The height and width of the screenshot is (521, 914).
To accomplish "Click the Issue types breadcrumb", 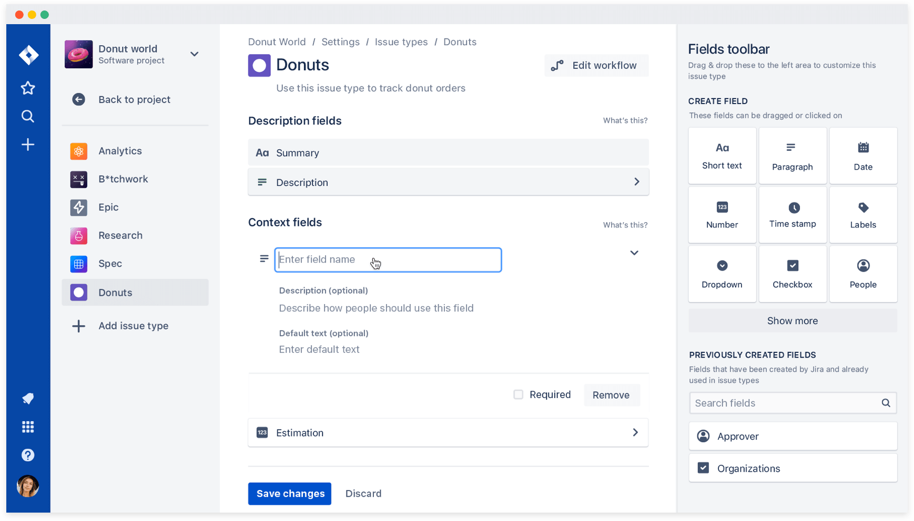I will click(x=401, y=42).
